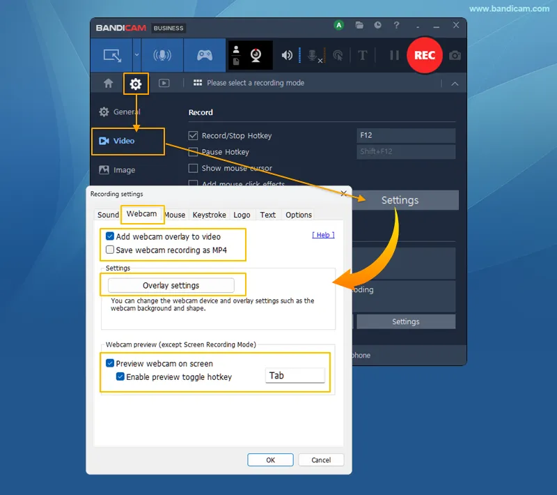Toggle Enable preview toggle hotkey checkbox
Screen dimensions: 557x495
click(120, 377)
